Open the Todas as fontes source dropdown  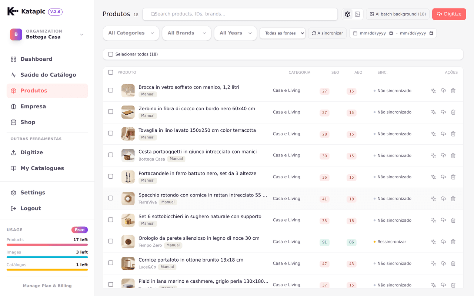[x=283, y=33]
